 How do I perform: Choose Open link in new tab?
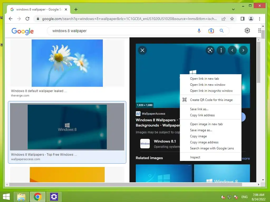[x=211, y=79]
